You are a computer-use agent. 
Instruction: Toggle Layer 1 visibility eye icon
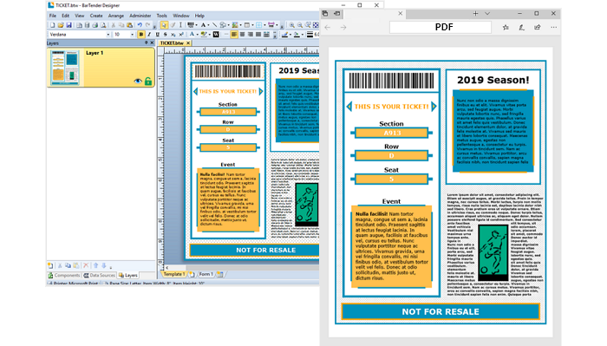[138, 81]
